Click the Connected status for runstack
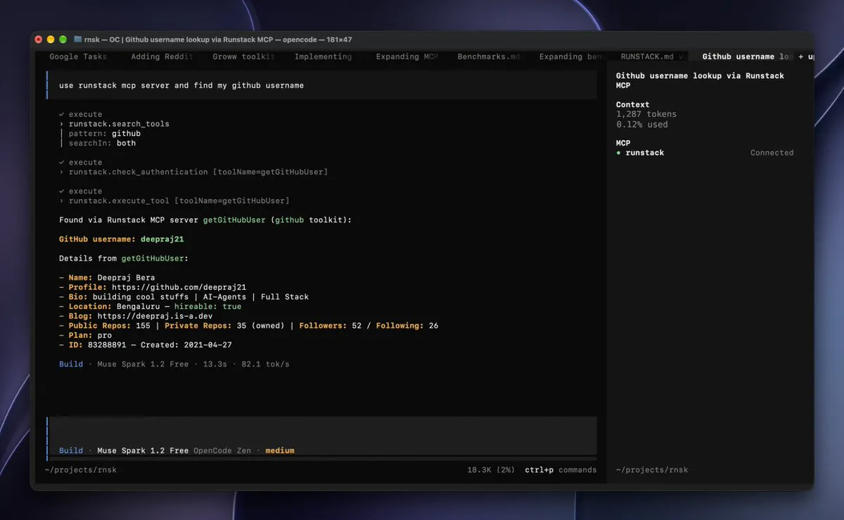Viewport: 844px width, 520px height. click(x=772, y=153)
